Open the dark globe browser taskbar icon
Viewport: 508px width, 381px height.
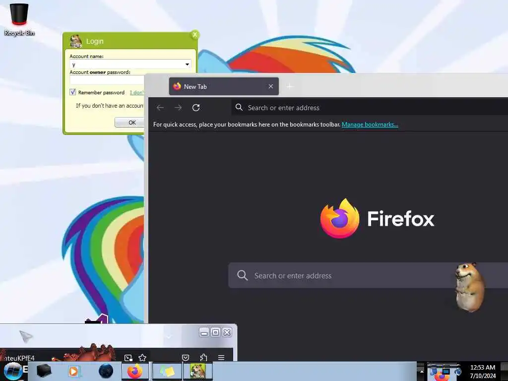pyautogui.click(x=106, y=371)
